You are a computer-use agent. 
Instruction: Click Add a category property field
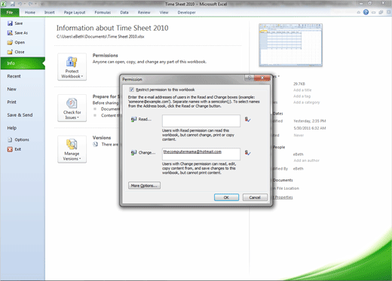306,102
